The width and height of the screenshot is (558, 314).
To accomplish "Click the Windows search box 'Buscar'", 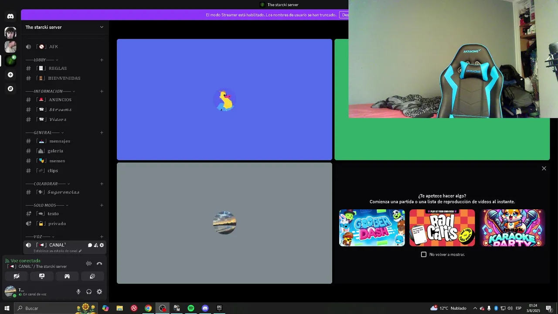I will coord(56,308).
